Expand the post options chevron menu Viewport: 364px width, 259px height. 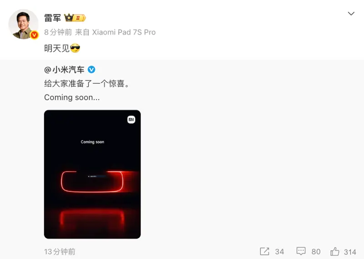click(x=351, y=14)
